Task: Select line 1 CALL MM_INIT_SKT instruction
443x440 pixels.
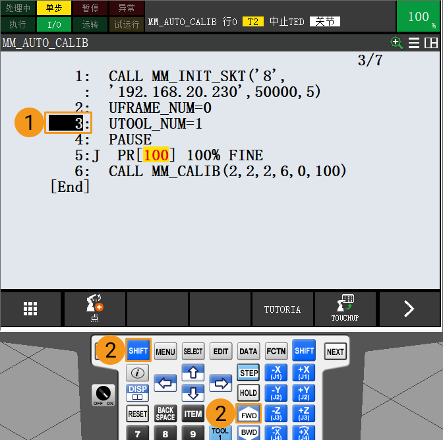Action: (x=215, y=84)
